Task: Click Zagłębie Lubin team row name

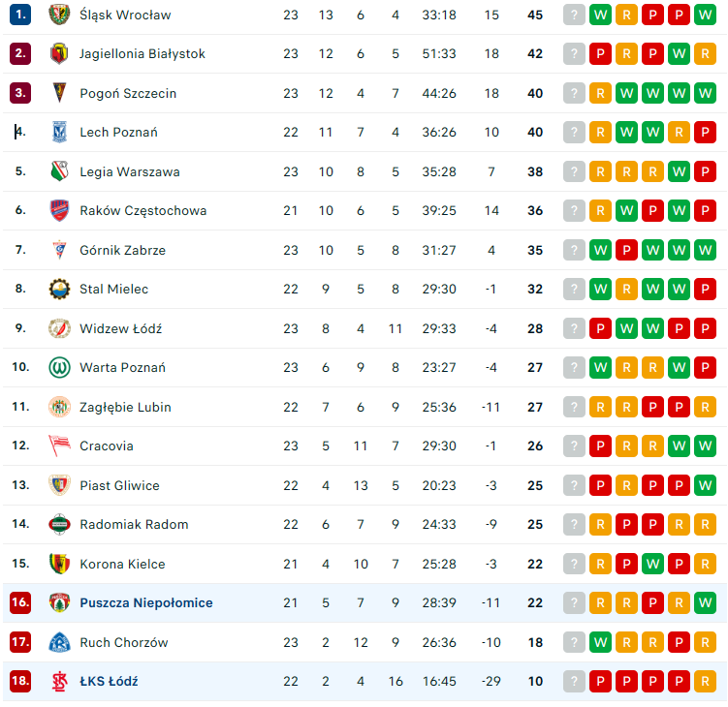Action: [125, 407]
